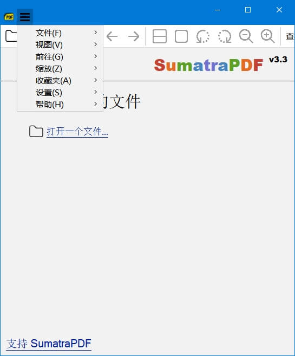The width and height of the screenshot is (295, 356).
Task: Rotate left using counterclockwise icon
Action: (203, 36)
